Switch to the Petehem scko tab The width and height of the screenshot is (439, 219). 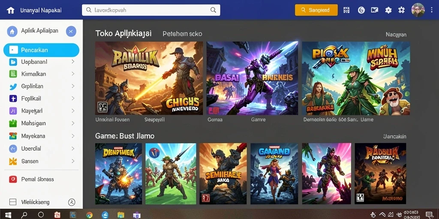(x=182, y=34)
